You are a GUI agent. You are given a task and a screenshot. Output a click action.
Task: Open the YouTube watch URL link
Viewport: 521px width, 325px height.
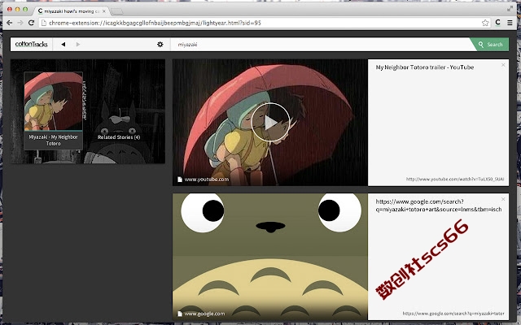(x=455, y=179)
